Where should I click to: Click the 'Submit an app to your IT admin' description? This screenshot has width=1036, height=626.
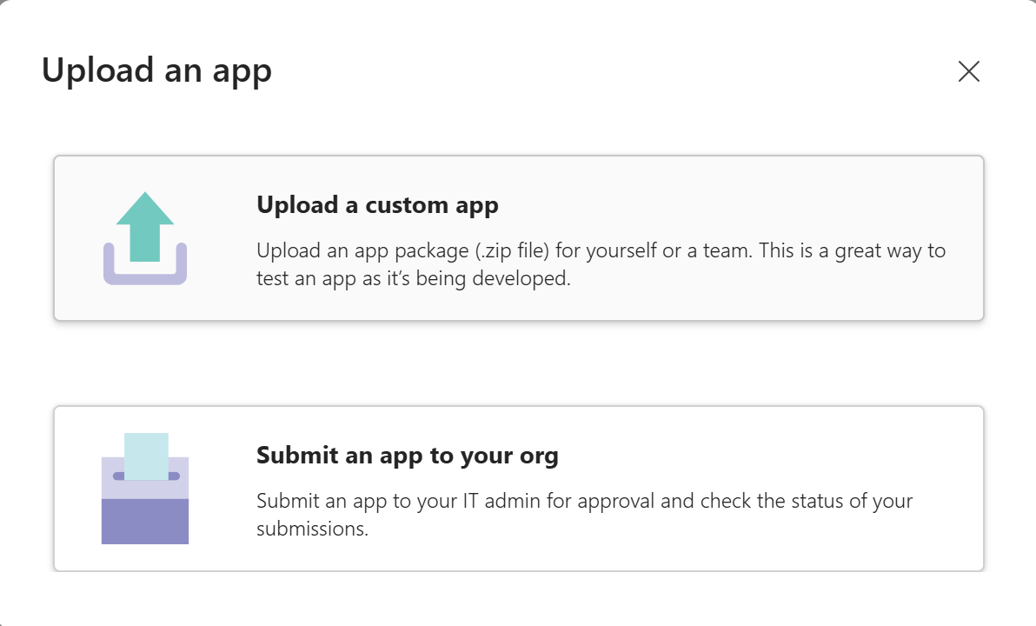click(435, 502)
